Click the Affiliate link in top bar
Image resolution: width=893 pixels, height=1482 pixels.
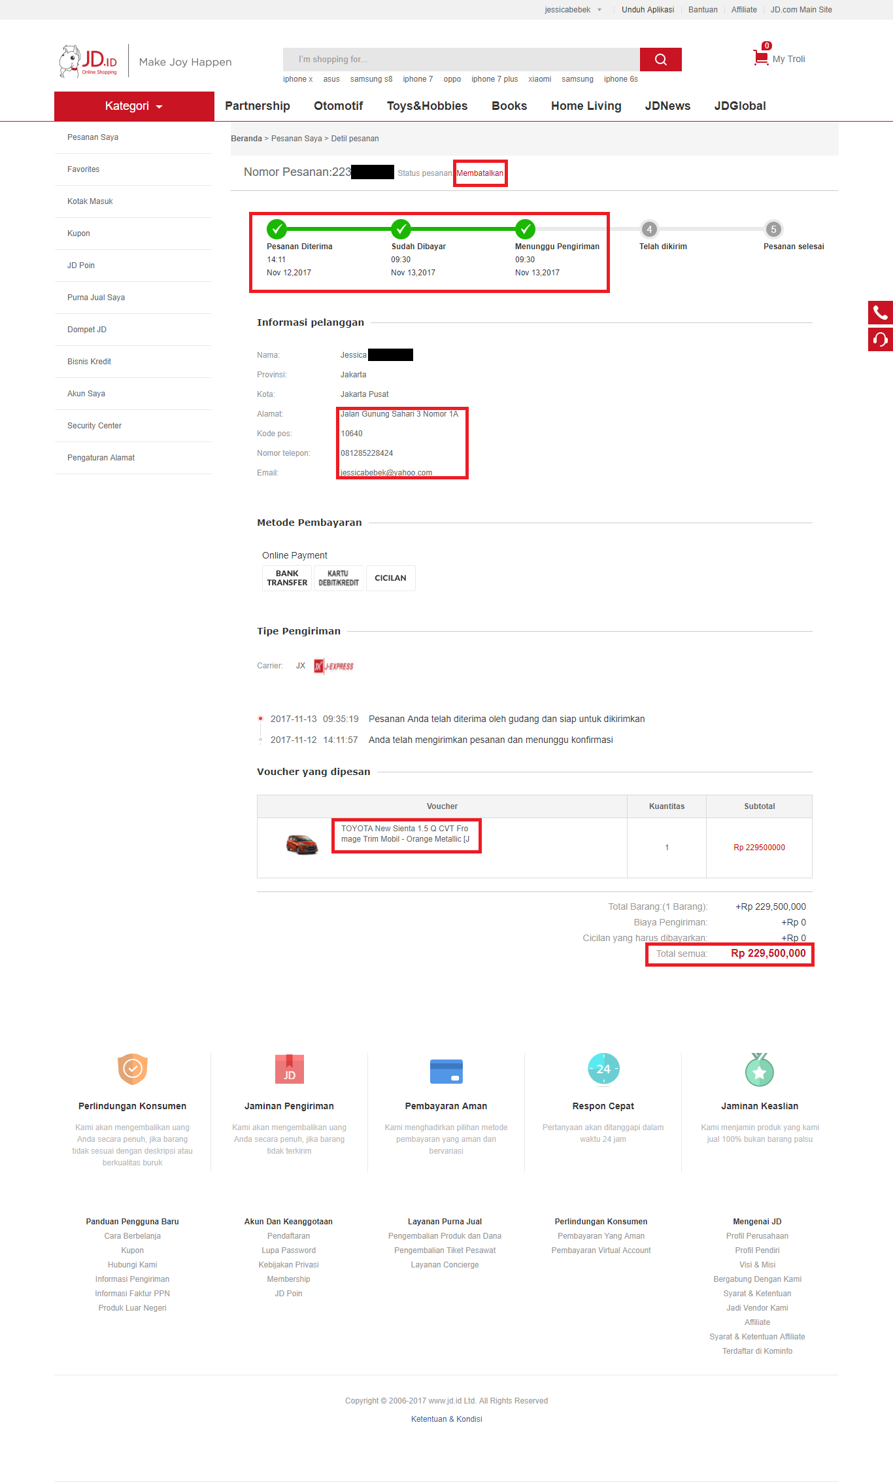click(x=744, y=10)
